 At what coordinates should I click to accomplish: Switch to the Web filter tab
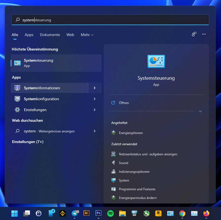click(x=70, y=35)
